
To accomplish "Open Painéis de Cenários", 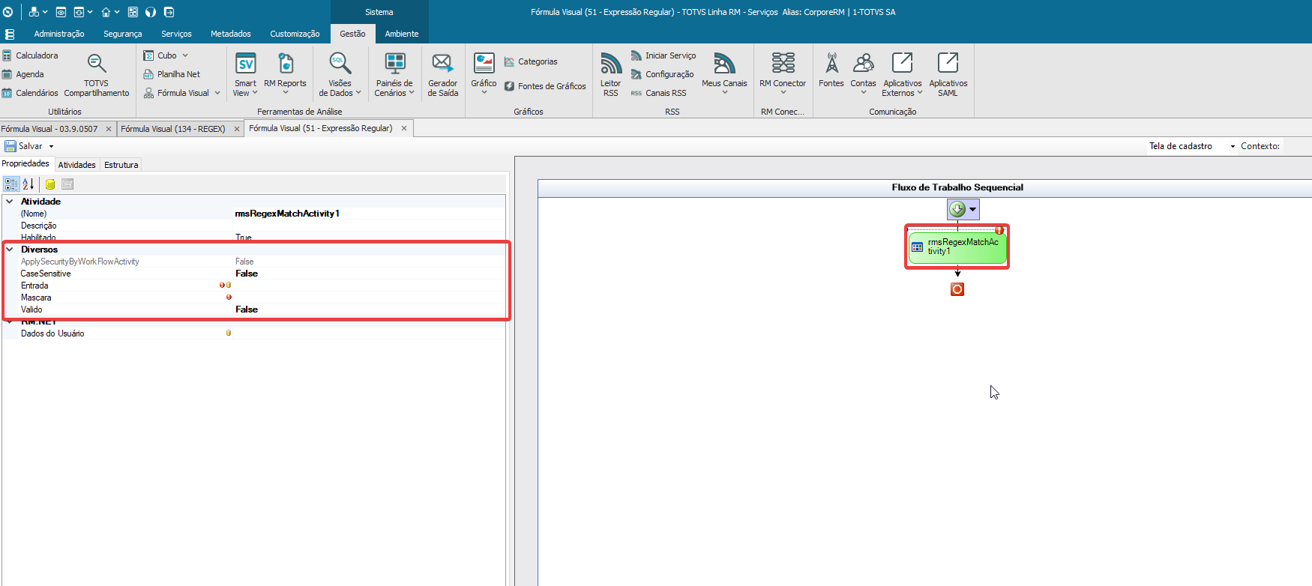I will click(x=394, y=75).
